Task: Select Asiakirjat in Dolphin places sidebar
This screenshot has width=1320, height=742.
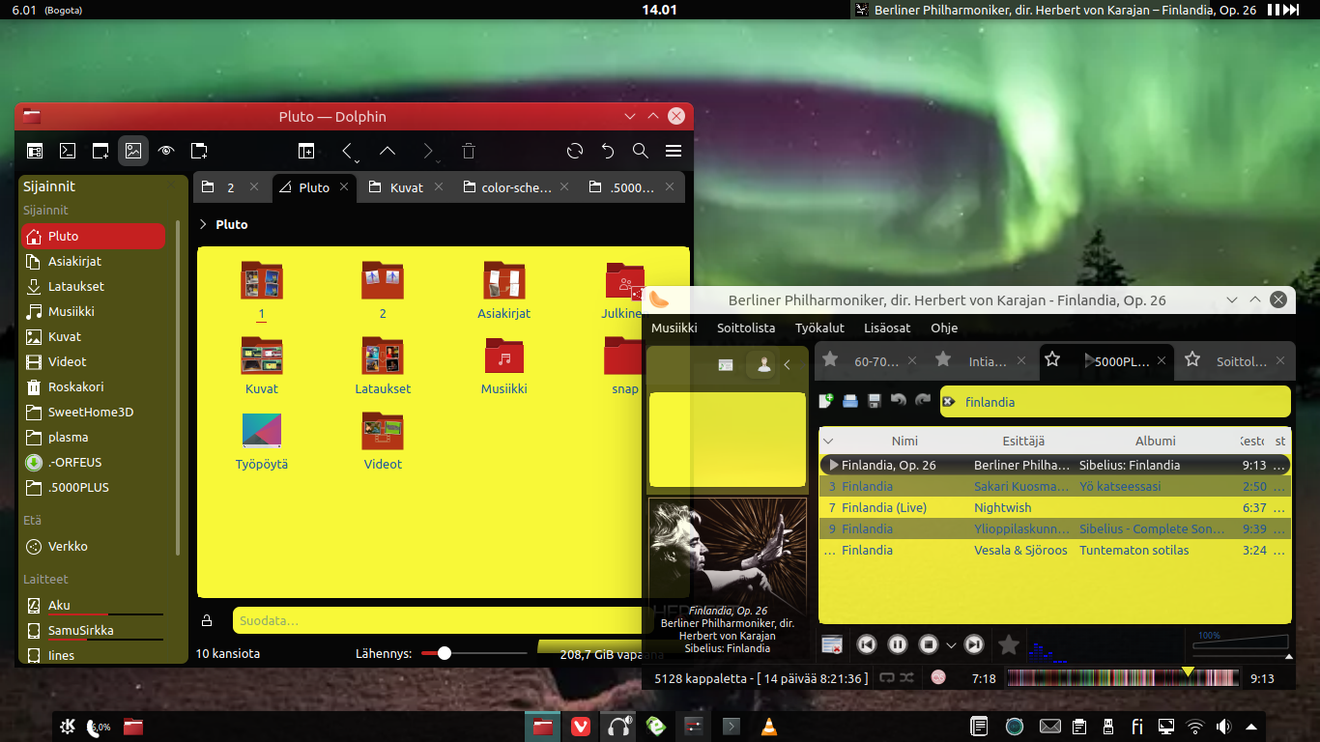Action: [x=93, y=261]
